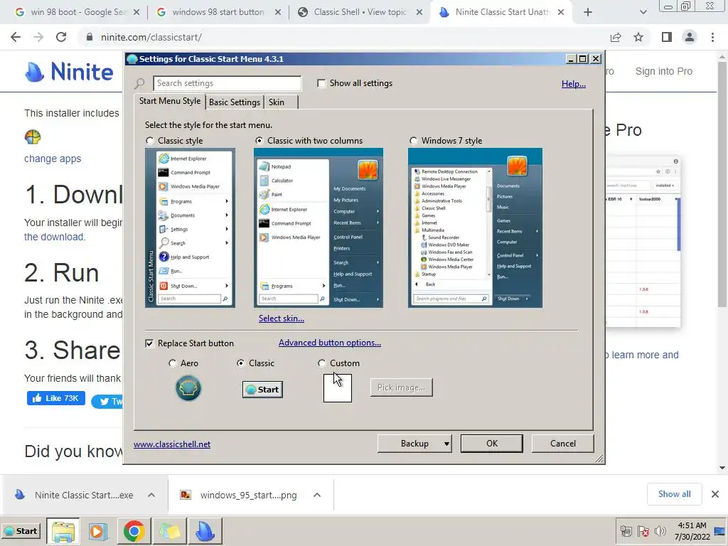Screen dimensions: 728x546
Task: Click the Classic Shell app icon under installer includes
Action: tap(33, 137)
